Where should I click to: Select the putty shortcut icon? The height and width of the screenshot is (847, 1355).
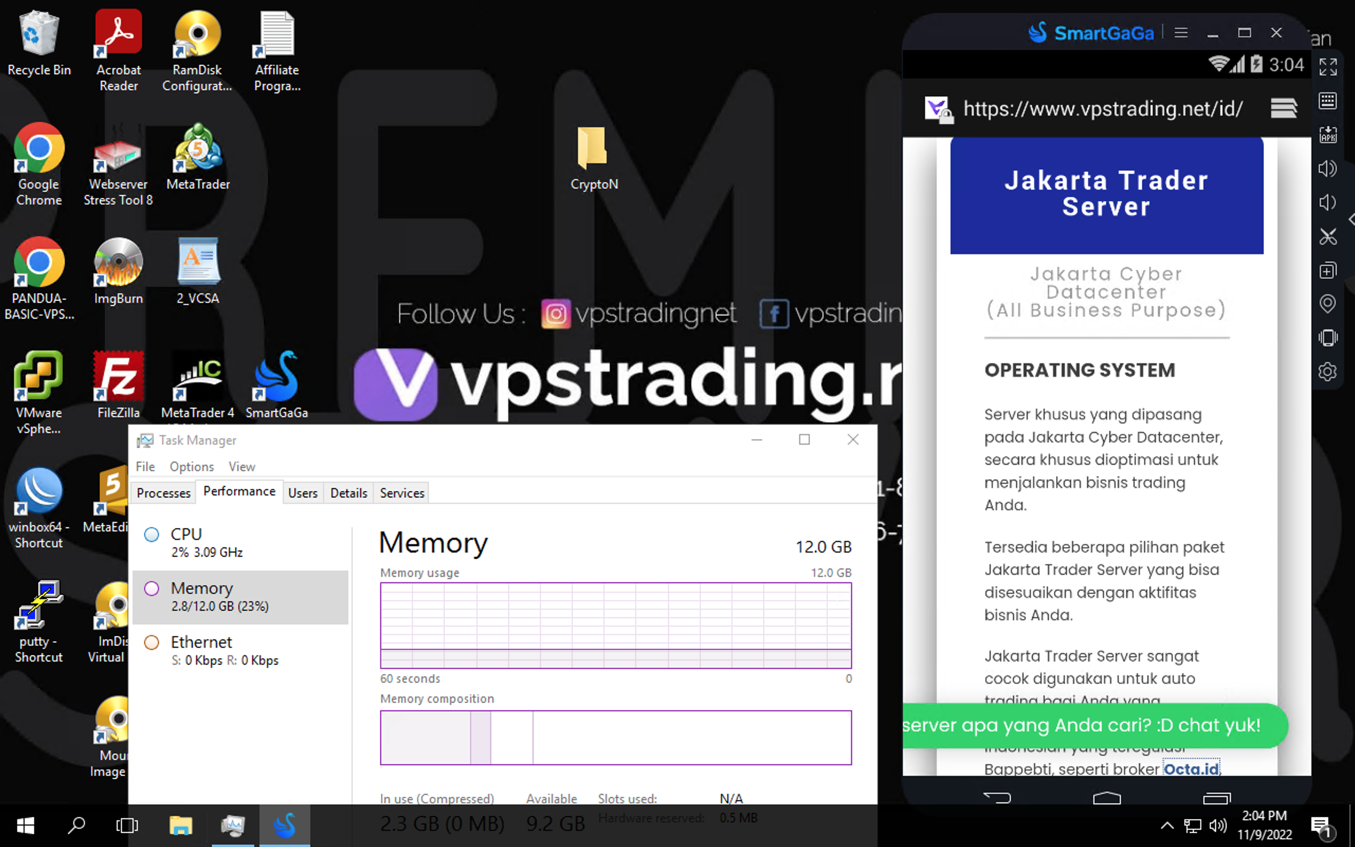(x=39, y=622)
